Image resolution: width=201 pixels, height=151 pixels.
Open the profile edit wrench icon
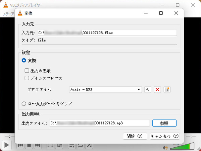(x=148, y=90)
